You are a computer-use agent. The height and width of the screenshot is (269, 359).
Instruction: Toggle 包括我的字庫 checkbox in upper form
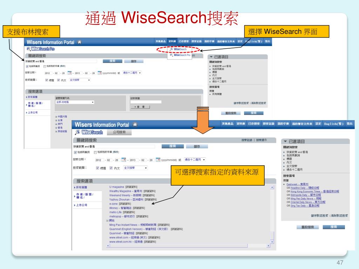45,66
